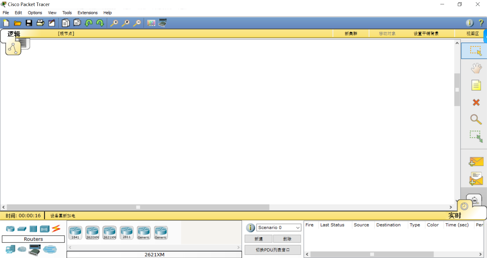This screenshot has height=258, width=487.
Task: Select the Routers device category icon
Action: [x=10, y=229]
